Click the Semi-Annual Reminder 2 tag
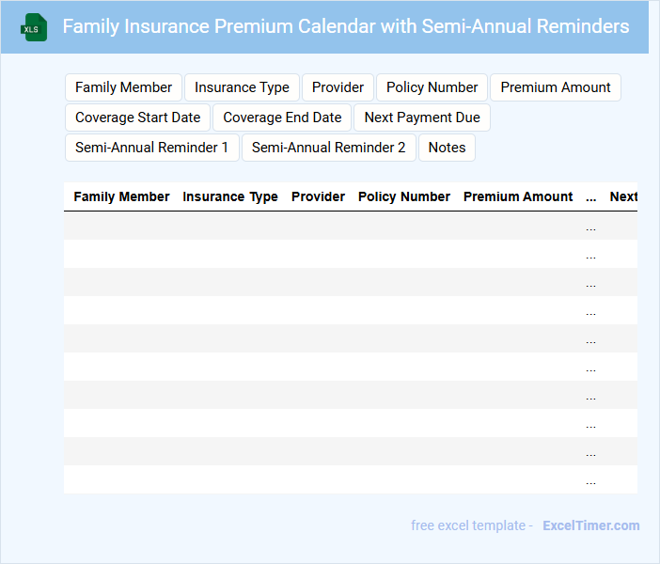660x564 pixels. [328, 148]
